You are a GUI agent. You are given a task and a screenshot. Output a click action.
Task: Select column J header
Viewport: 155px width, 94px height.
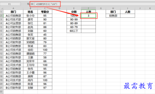point(140,8)
